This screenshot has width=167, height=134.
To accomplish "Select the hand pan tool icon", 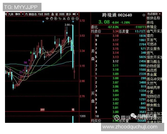I will pos(51,18).
